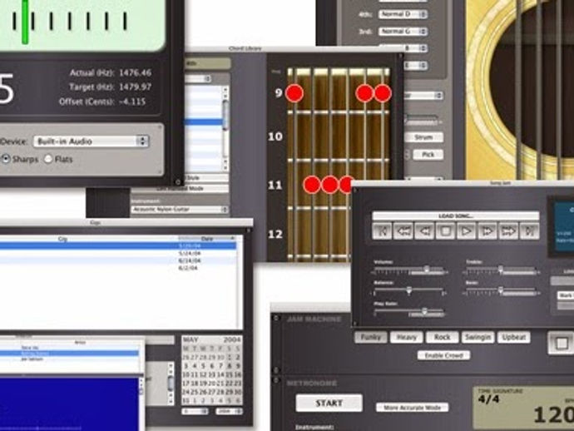
Task: Click the fret 9 dot on last string
Action: 383,93
